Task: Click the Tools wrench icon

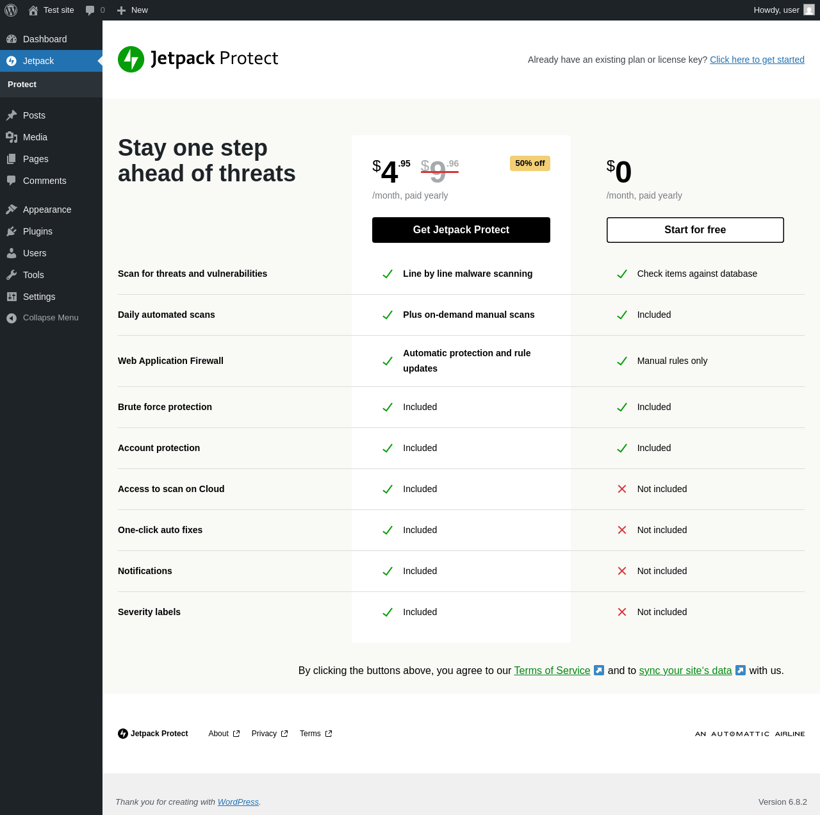Action: click(x=12, y=275)
